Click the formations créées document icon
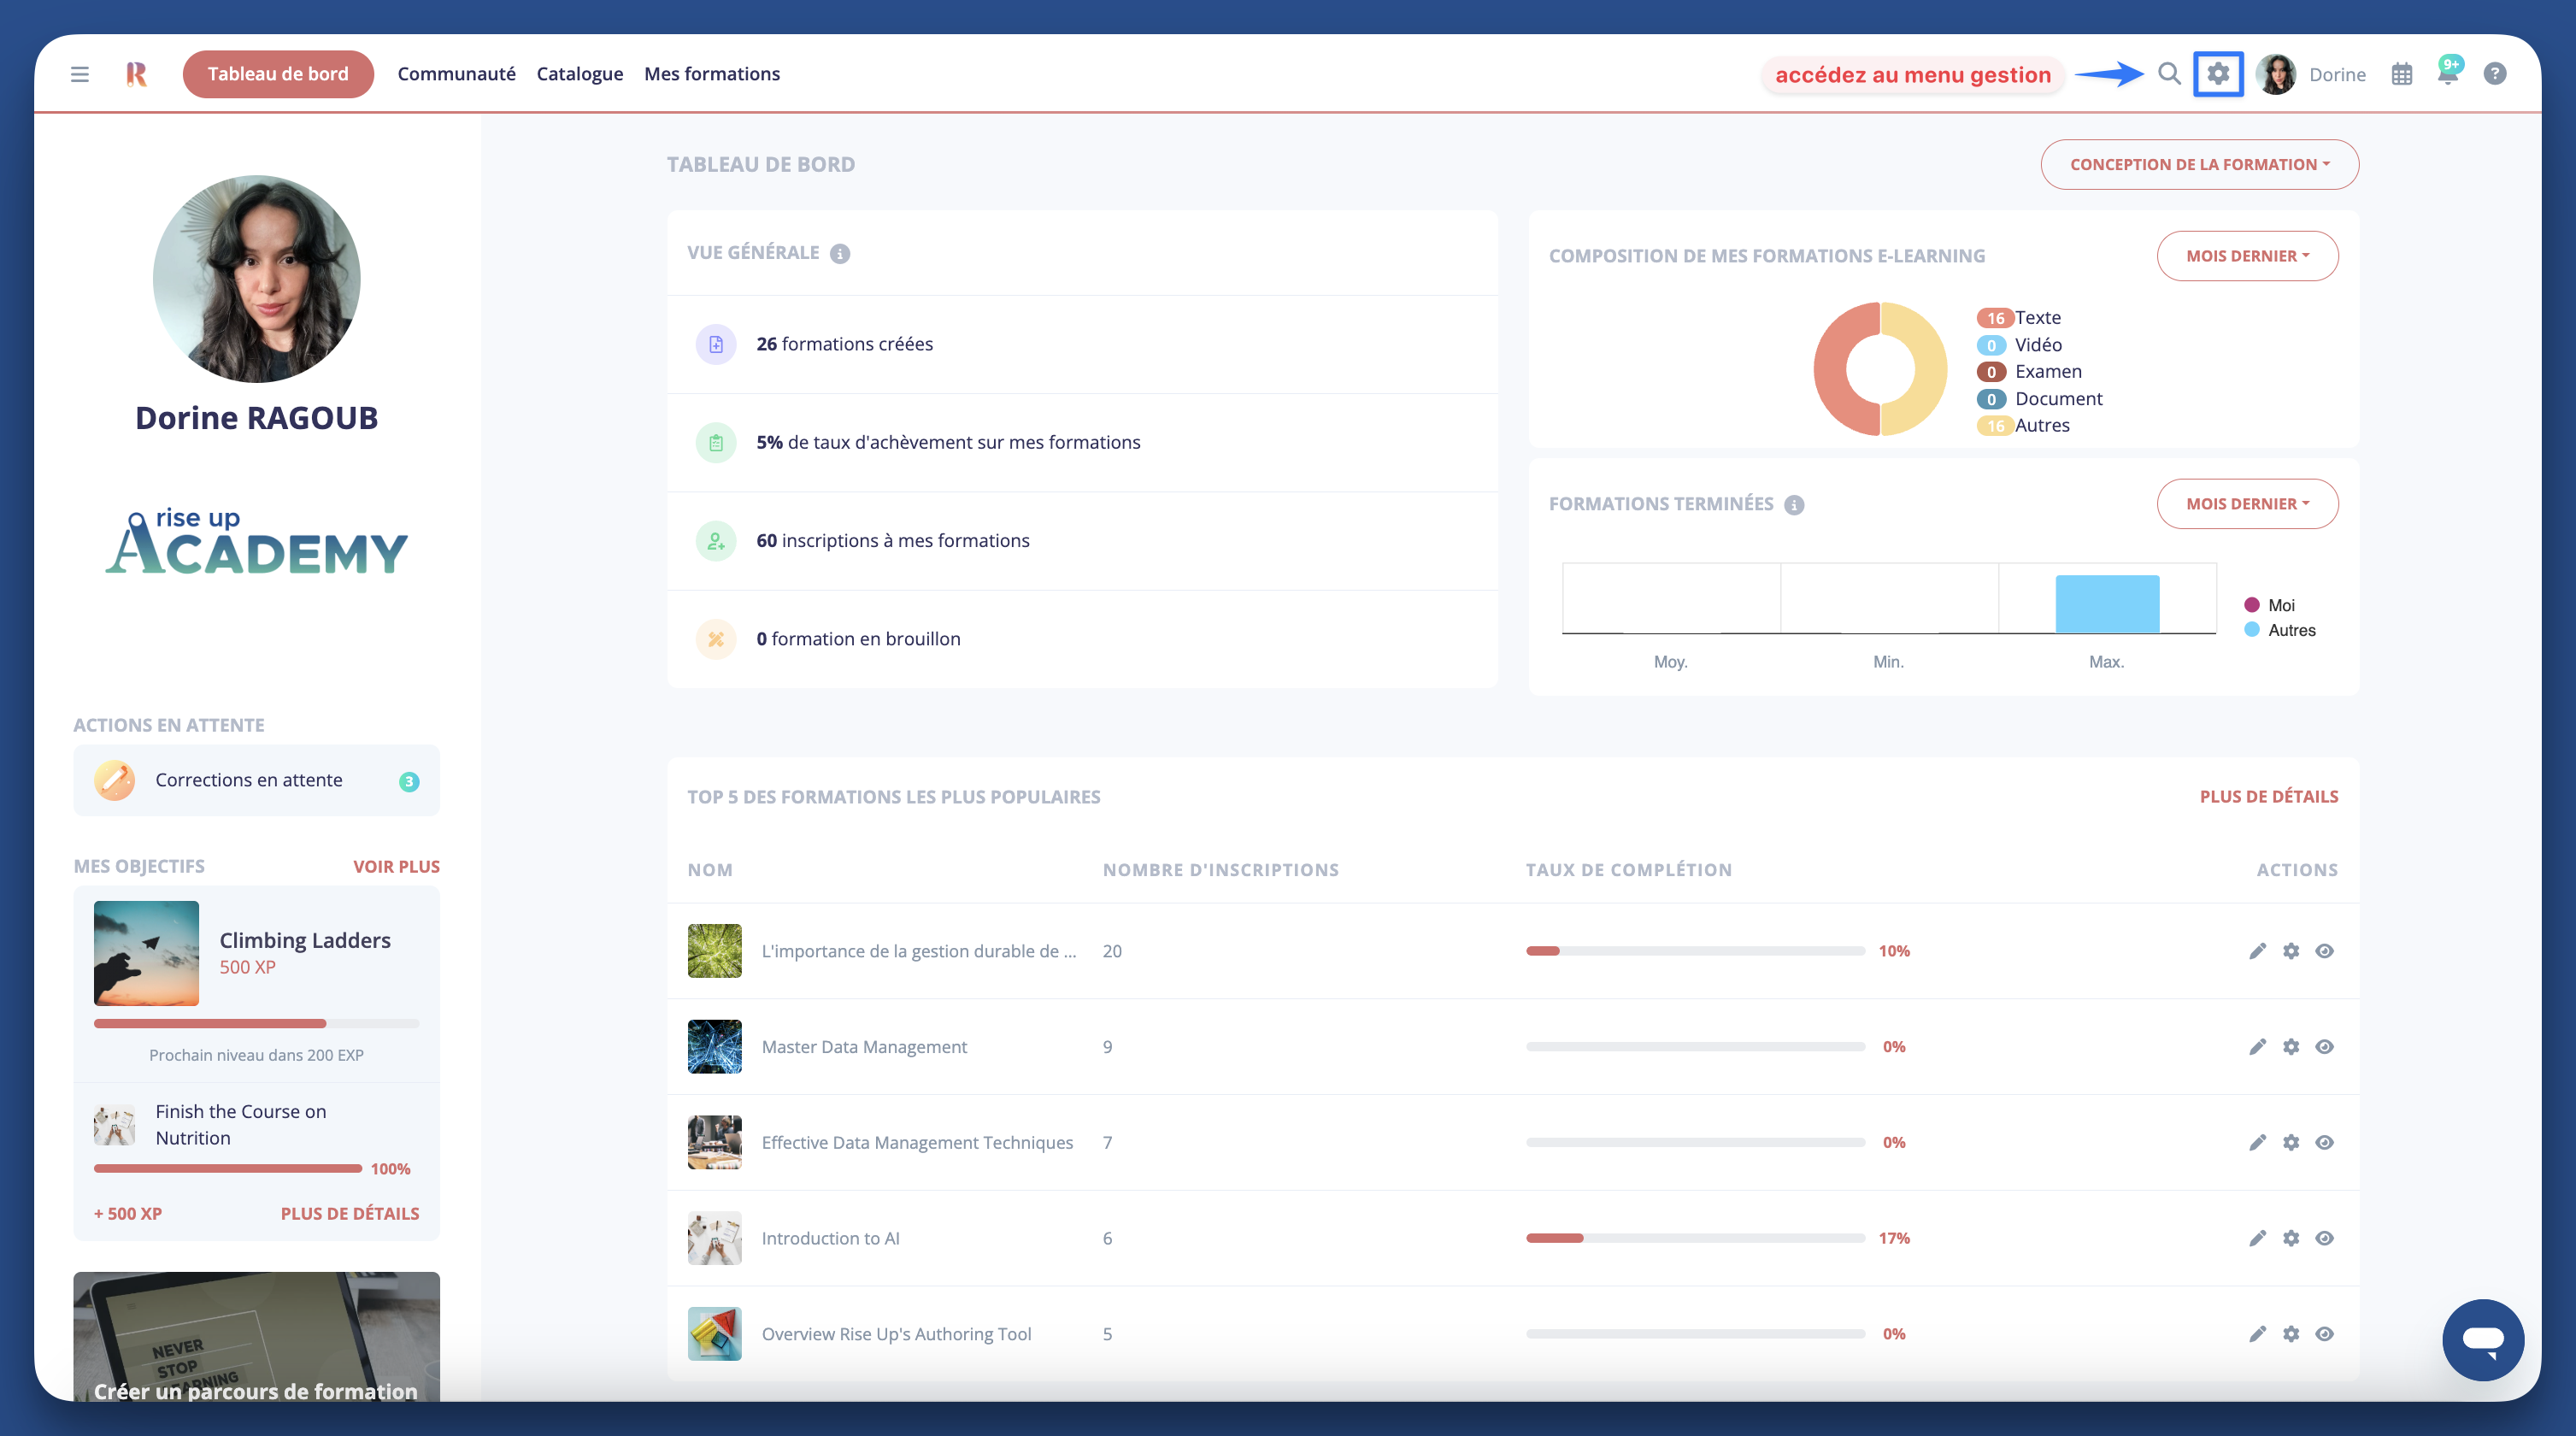Viewport: 2576px width, 1436px height. tap(716, 344)
